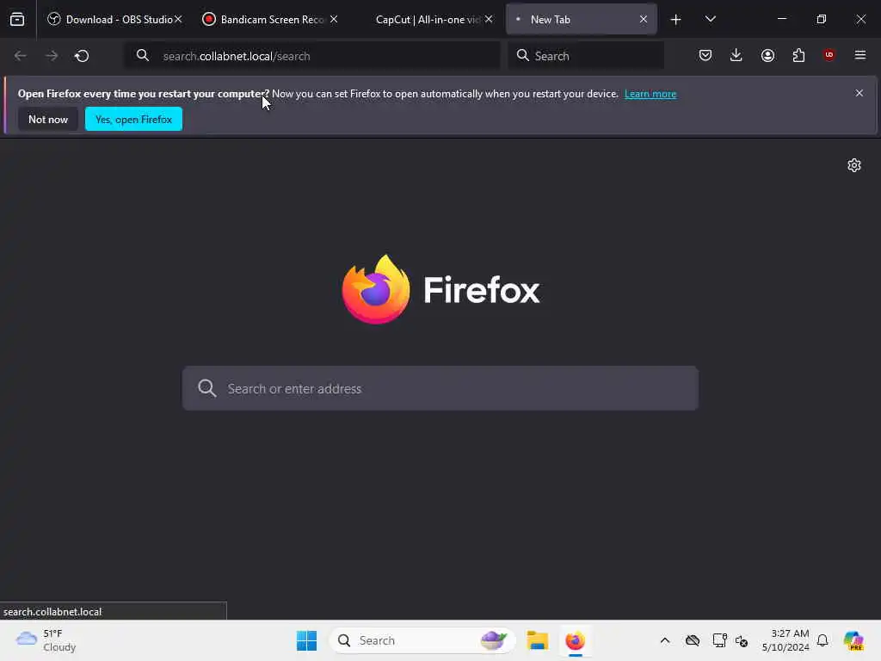Click the Firefox taskbar icon
The image size is (881, 661).
coord(575,640)
